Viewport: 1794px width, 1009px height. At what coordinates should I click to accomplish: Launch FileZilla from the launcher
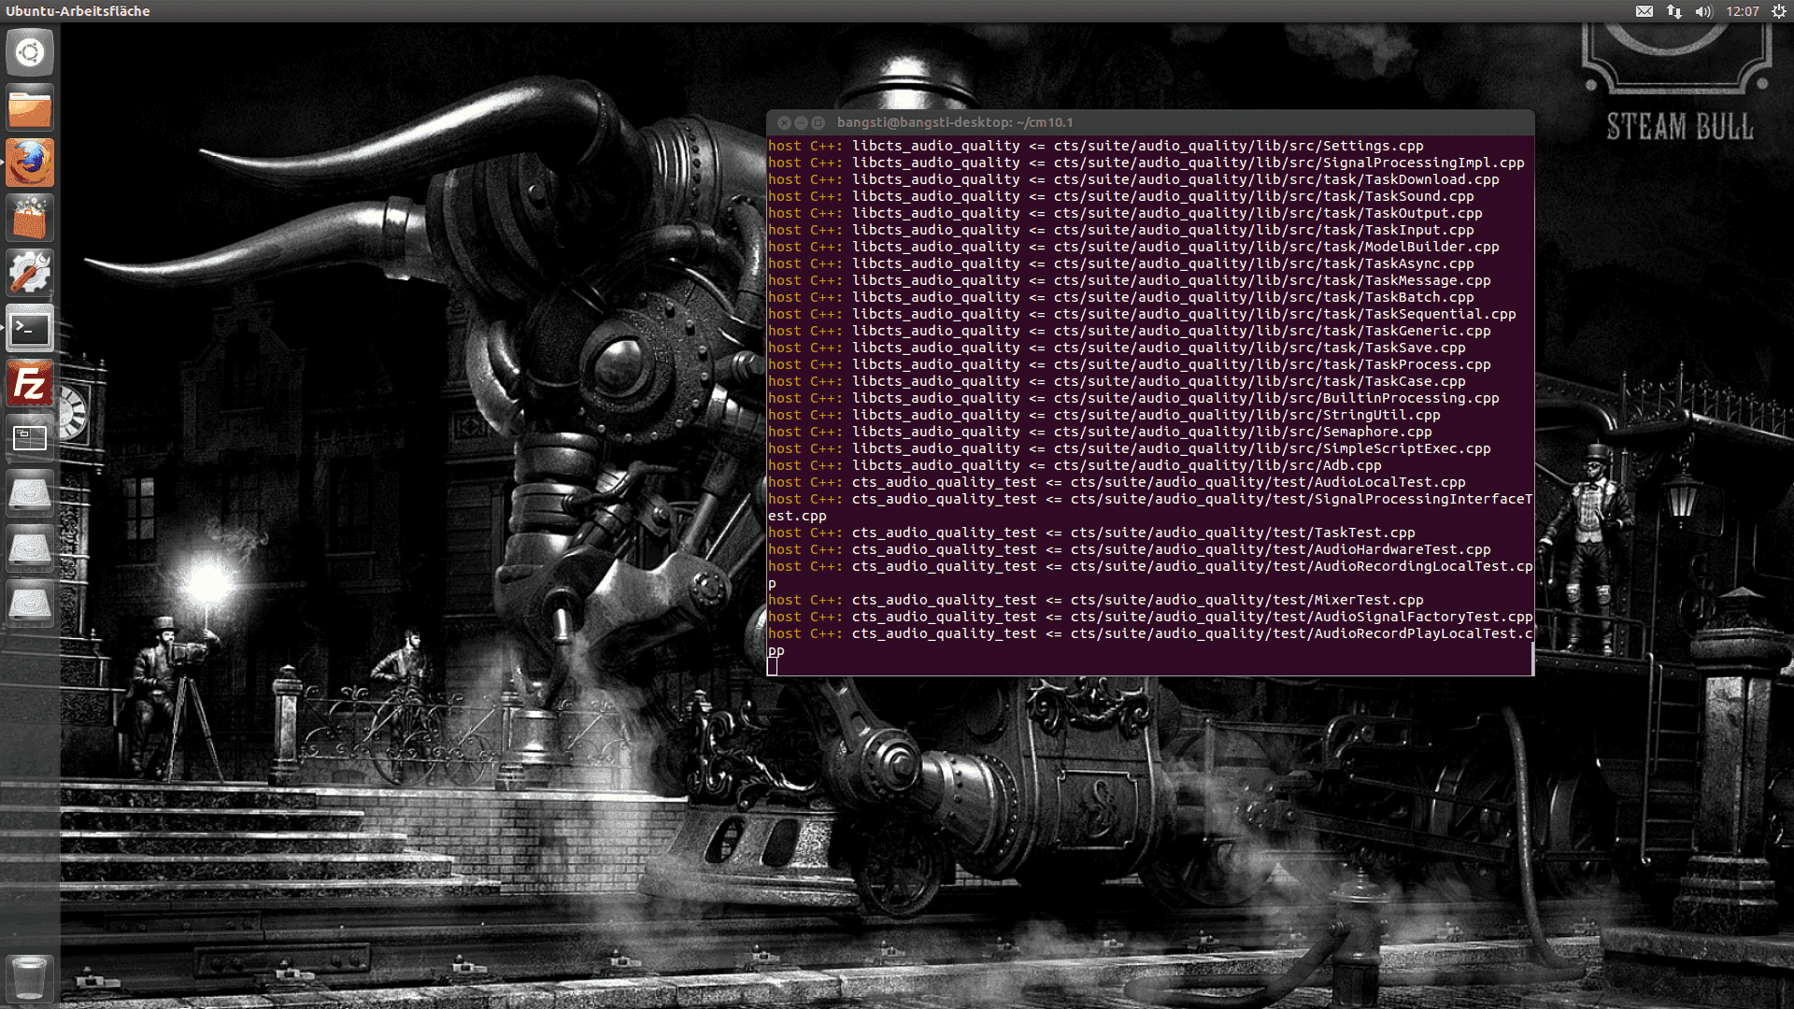(x=30, y=383)
